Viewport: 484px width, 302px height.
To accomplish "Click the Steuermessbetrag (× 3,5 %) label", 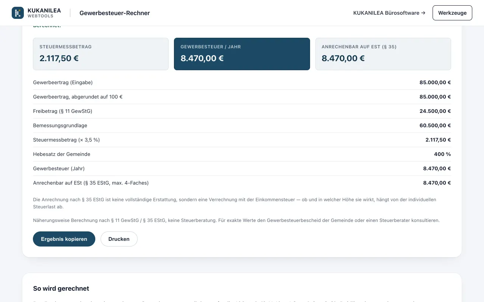I will [67, 140].
